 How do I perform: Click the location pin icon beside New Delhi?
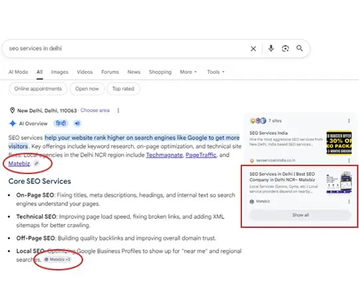[x=12, y=110]
